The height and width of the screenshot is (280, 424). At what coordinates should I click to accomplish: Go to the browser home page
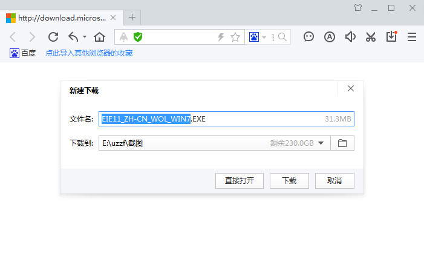pos(100,37)
